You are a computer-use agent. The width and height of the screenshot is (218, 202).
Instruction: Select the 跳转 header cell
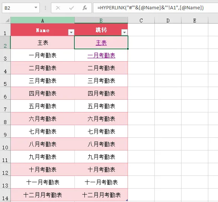pyautogui.click(x=101, y=30)
